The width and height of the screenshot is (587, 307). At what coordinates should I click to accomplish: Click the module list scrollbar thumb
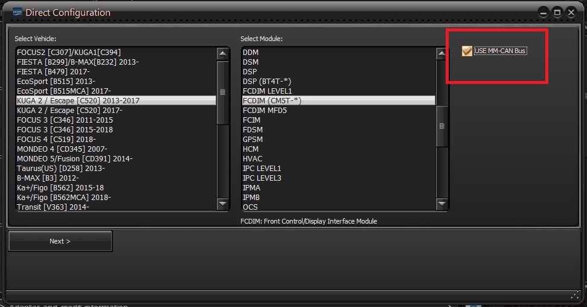click(442, 126)
